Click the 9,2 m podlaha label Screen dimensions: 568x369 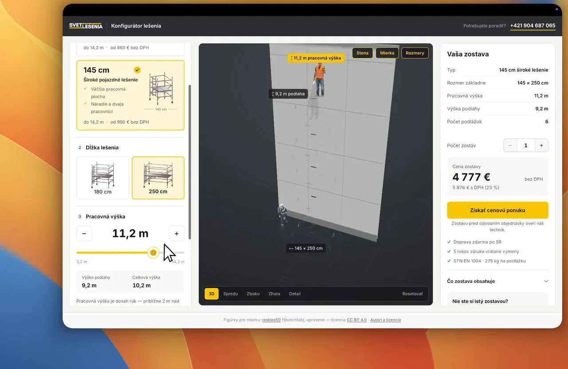click(x=288, y=94)
